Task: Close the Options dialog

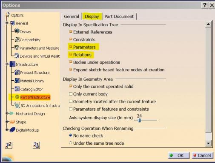Action: click(212, 6)
